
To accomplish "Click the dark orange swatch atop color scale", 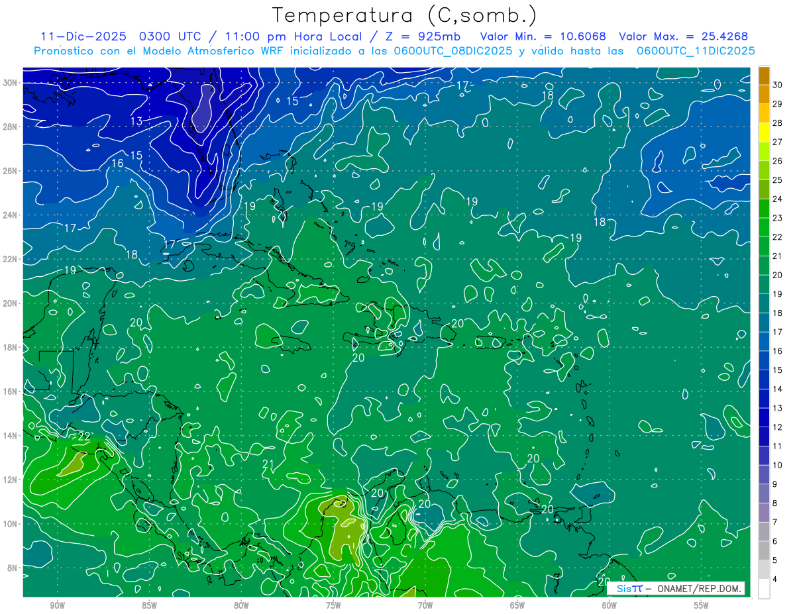I will (x=764, y=76).
